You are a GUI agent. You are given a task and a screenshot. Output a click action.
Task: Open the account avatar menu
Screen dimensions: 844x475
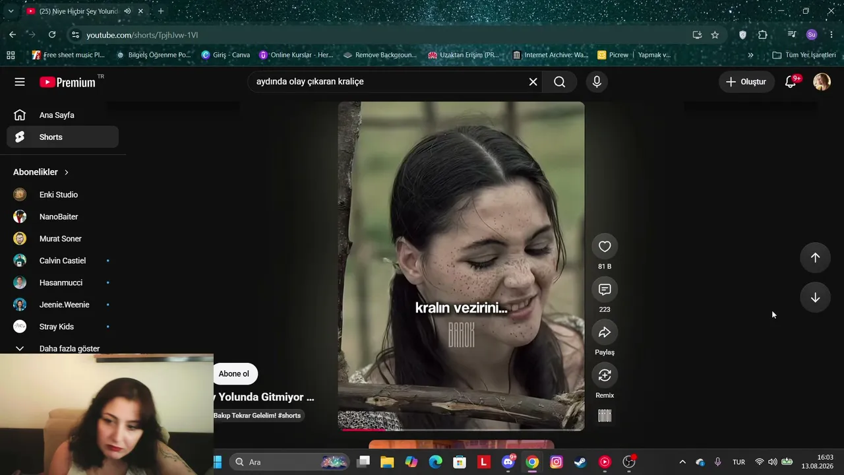coord(822,82)
